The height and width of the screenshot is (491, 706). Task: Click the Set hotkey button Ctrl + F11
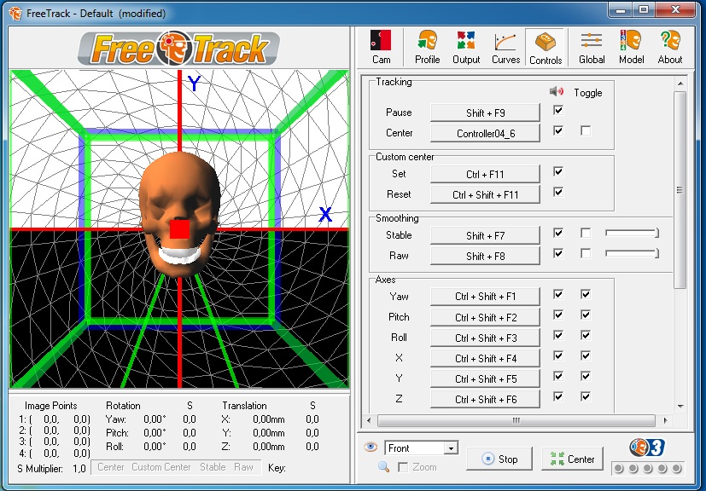pos(485,174)
